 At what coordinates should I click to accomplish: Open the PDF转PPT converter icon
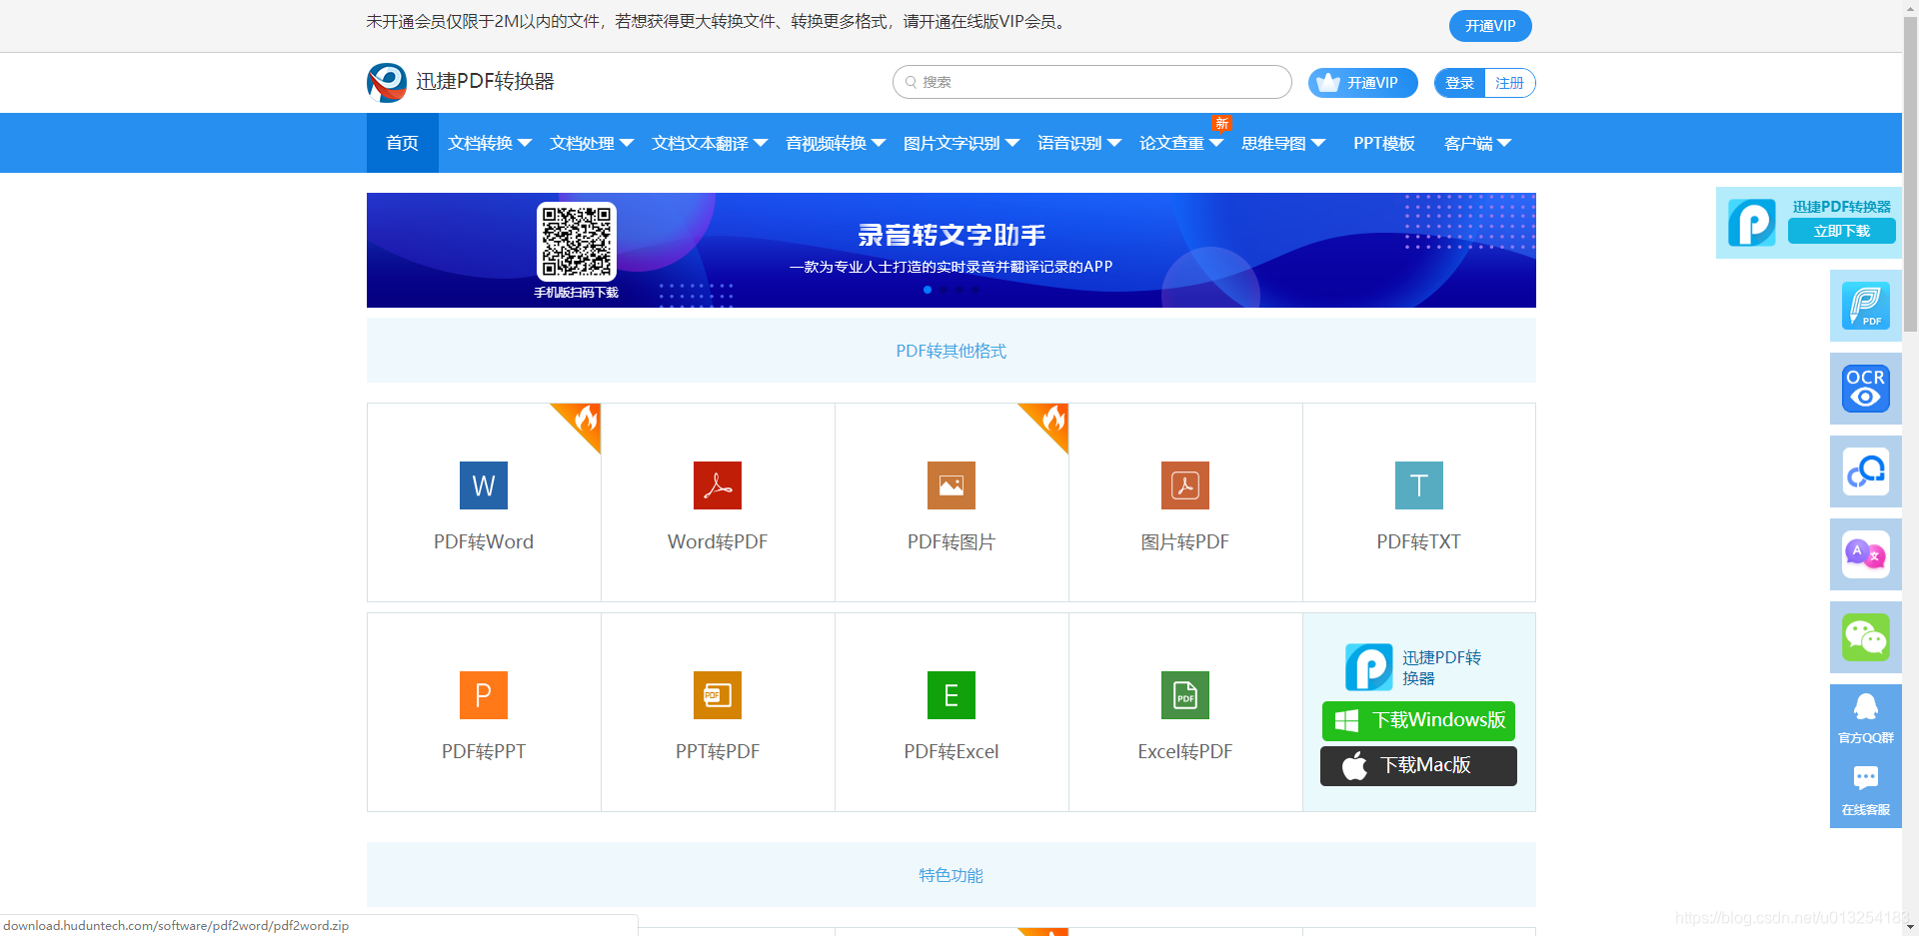pyautogui.click(x=484, y=695)
